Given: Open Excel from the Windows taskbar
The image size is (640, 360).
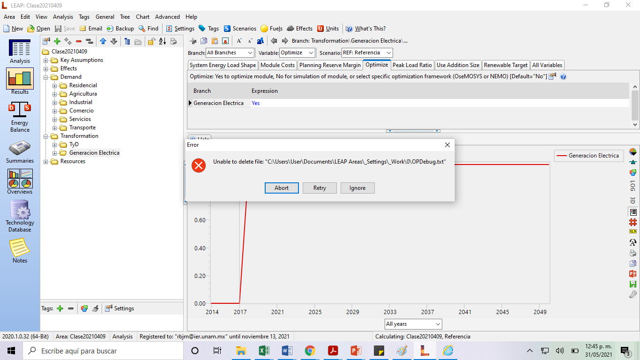Looking at the screenshot, I should click(x=264, y=351).
